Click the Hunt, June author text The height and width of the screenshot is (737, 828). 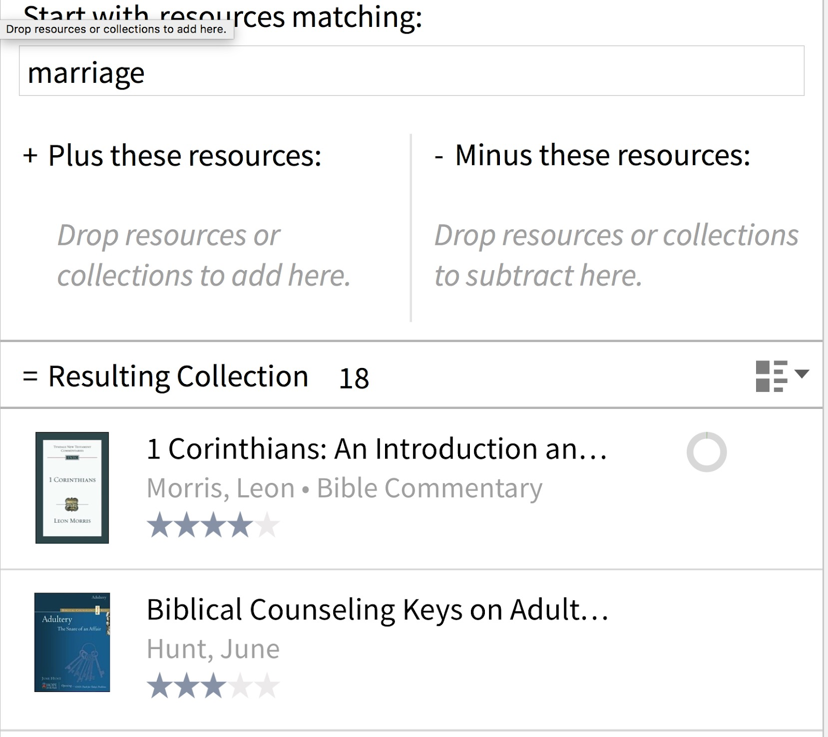coord(213,649)
